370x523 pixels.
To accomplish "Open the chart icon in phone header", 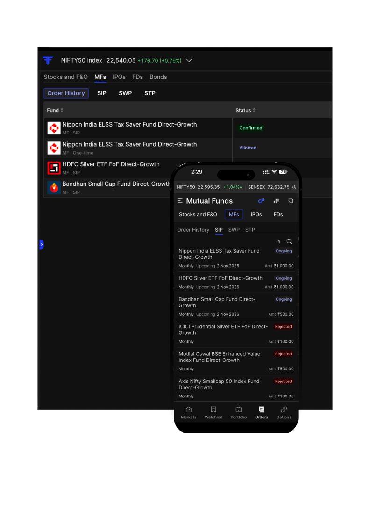I will (276, 201).
